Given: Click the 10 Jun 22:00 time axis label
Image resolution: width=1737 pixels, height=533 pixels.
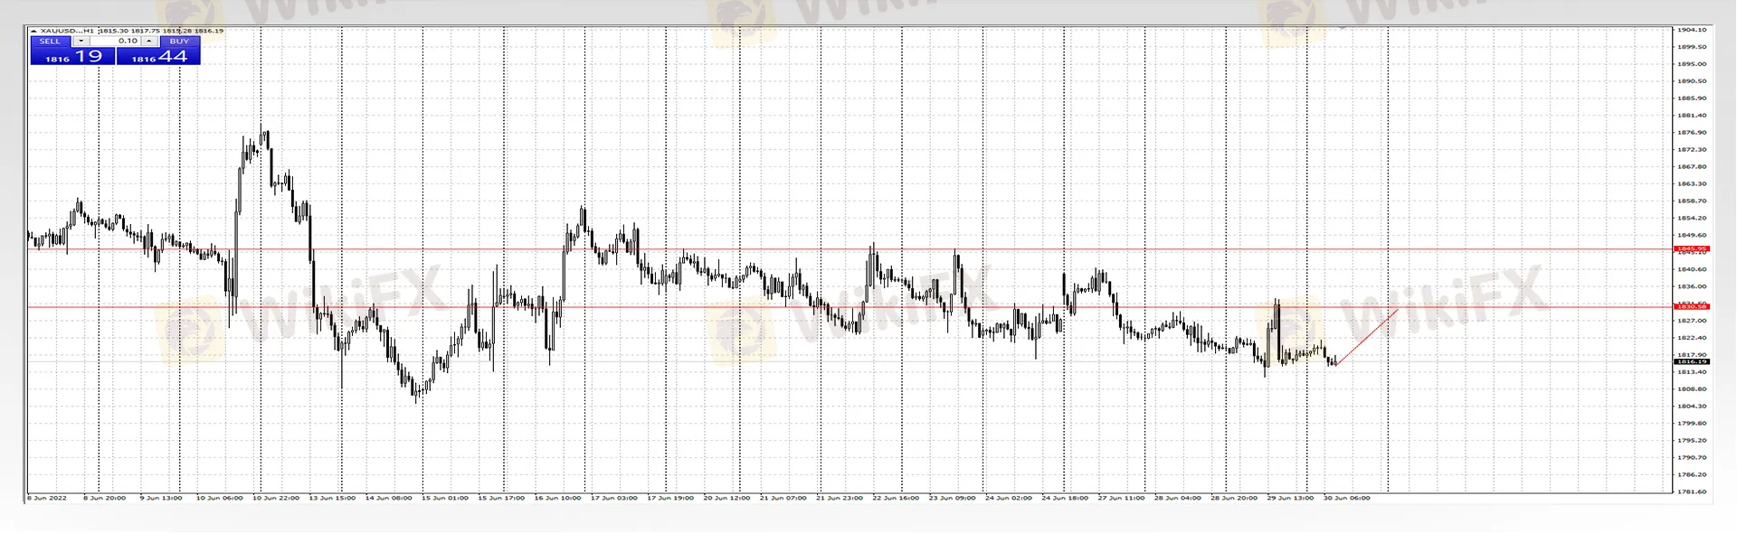Looking at the screenshot, I should coord(275,498).
